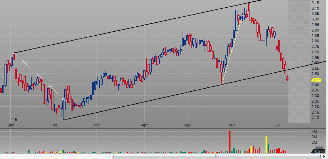Image resolution: width=328 pixels, height=159 pixels.
Task: Click the Mar month label
Action: tap(96, 125)
